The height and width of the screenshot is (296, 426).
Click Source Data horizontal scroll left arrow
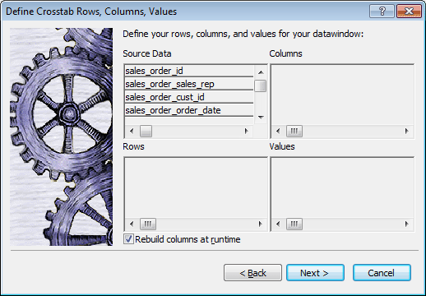(132, 131)
